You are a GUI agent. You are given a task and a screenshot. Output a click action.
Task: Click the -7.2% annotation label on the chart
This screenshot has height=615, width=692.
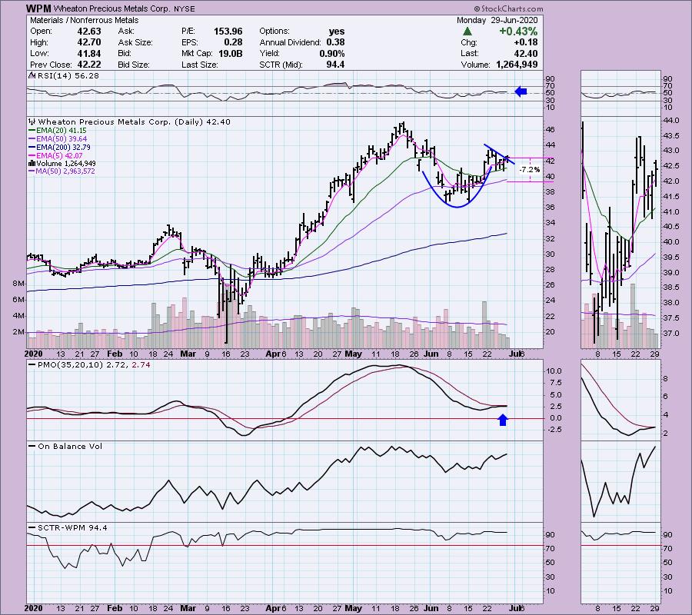point(529,170)
